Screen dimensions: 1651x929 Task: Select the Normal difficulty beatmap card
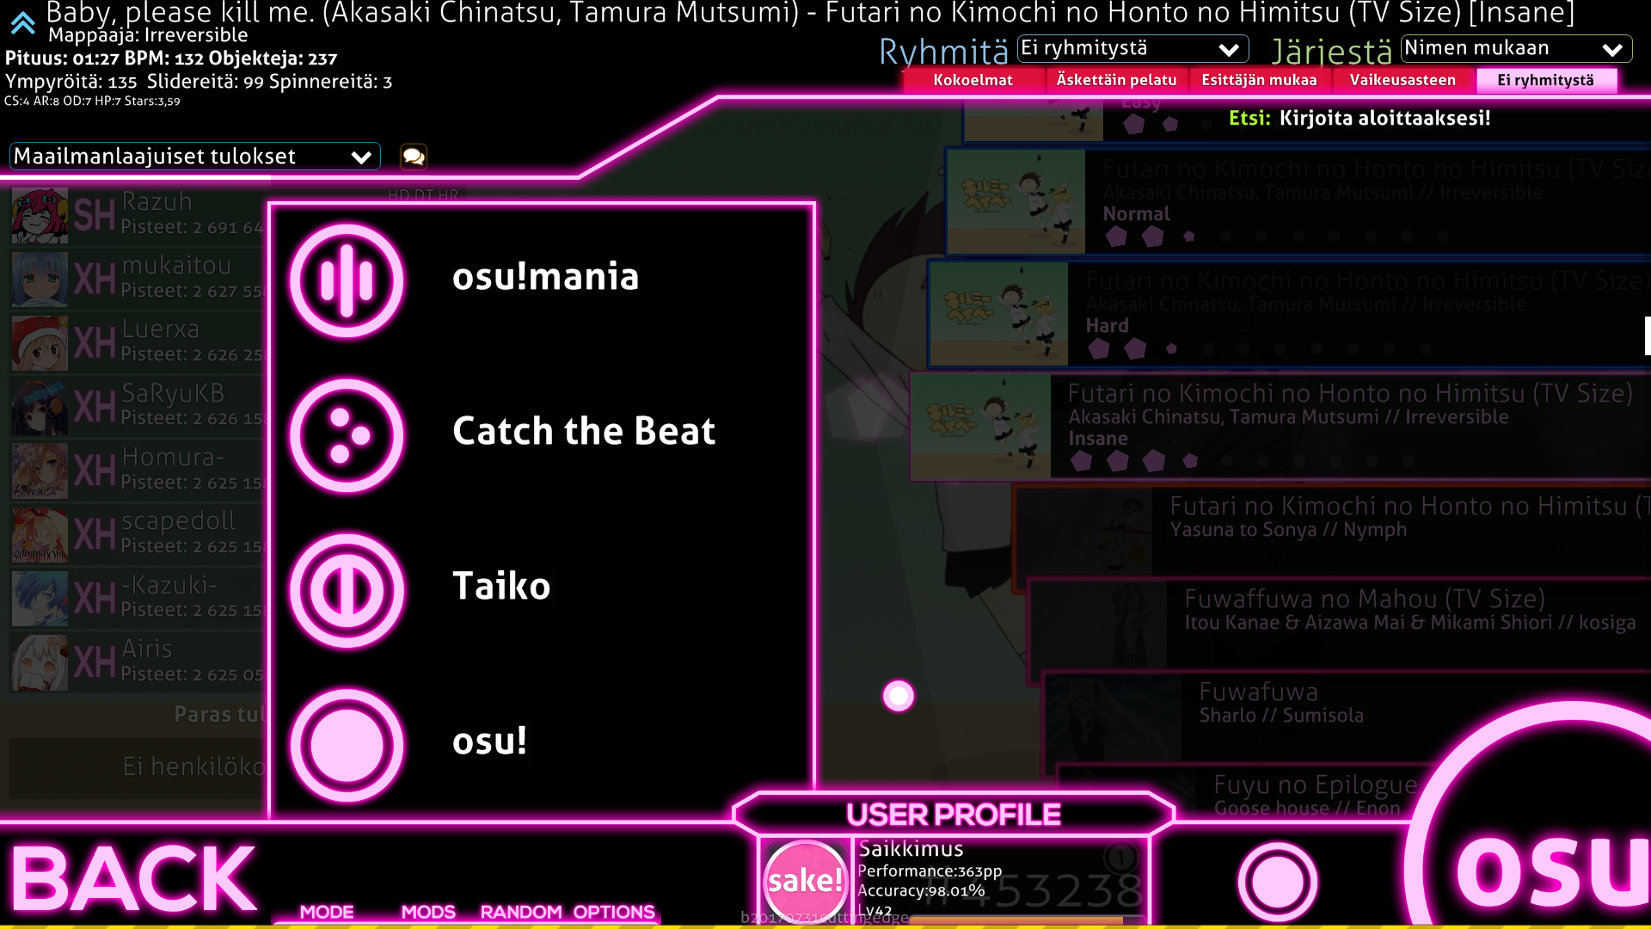click(1298, 202)
